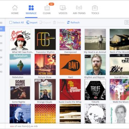Click the Some Nights title text

coord(19,102)
